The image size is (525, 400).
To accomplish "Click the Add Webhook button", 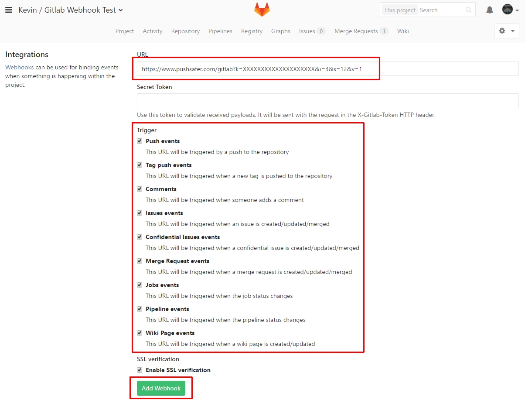I will (x=161, y=388).
